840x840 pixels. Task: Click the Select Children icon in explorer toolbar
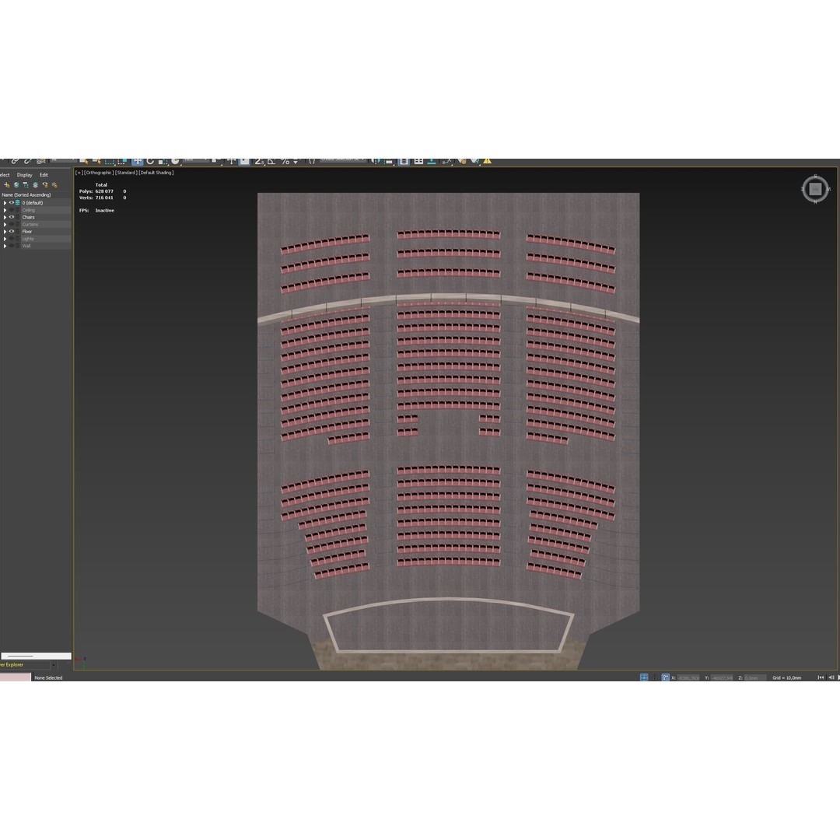[x=26, y=185]
